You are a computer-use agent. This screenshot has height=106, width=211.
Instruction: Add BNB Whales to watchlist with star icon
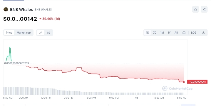click(x=195, y=9)
